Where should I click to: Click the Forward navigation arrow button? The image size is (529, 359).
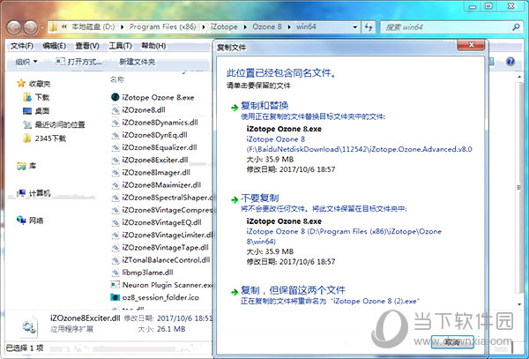31,27
